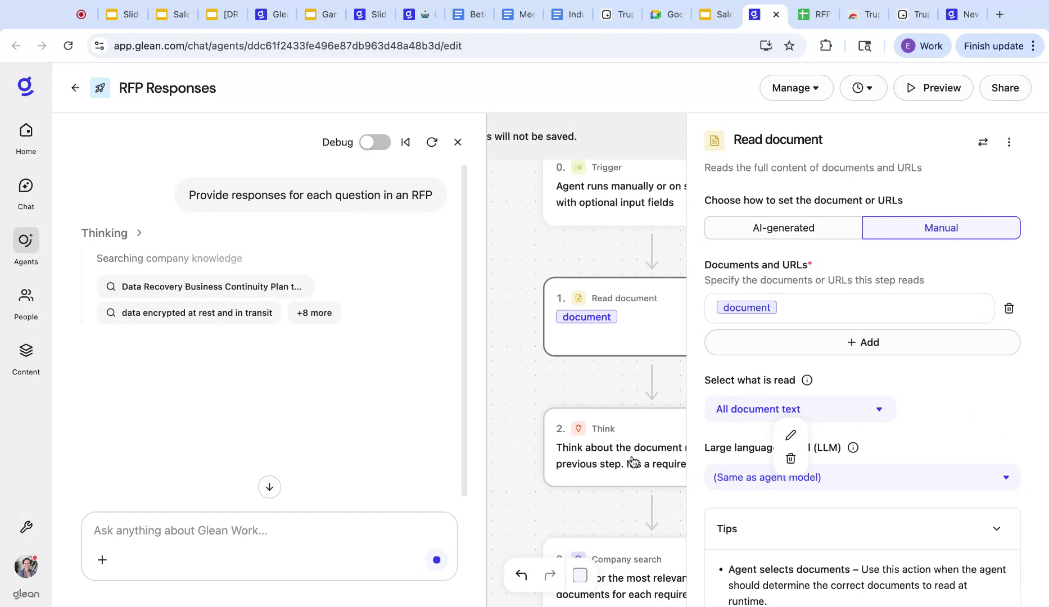Screen dimensions: 1049x607
Task: Go to Home in the Glean sidebar
Action: (x=25, y=137)
